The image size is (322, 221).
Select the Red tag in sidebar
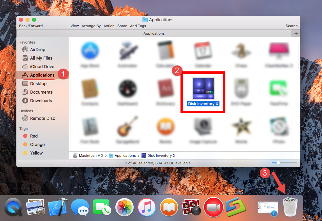tap(33, 136)
